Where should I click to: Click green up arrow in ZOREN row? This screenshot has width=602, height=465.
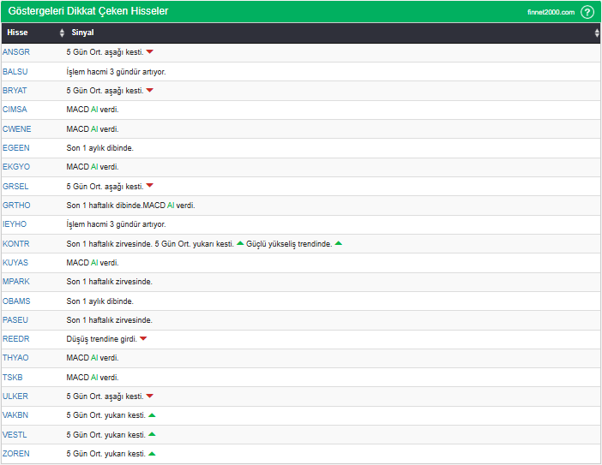[x=152, y=454]
